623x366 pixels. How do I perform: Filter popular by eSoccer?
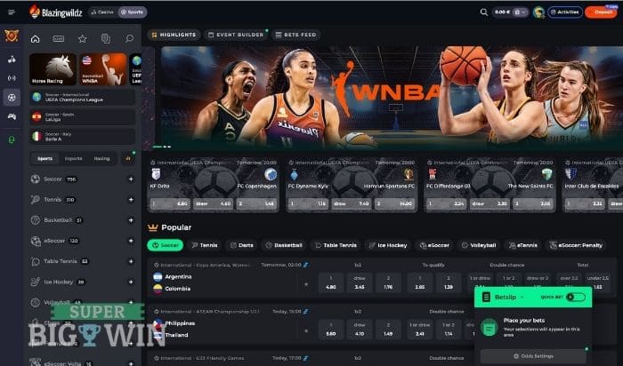coord(434,245)
